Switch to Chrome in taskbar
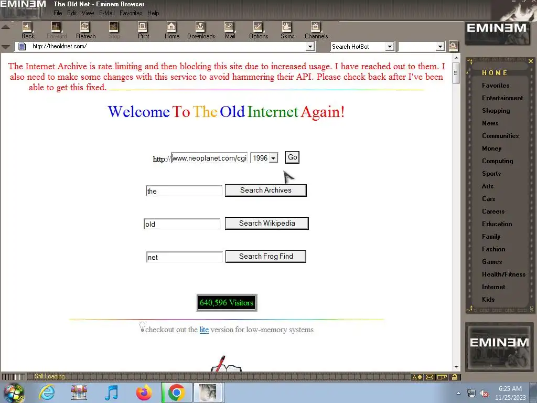This screenshot has width=537, height=403. (x=176, y=393)
